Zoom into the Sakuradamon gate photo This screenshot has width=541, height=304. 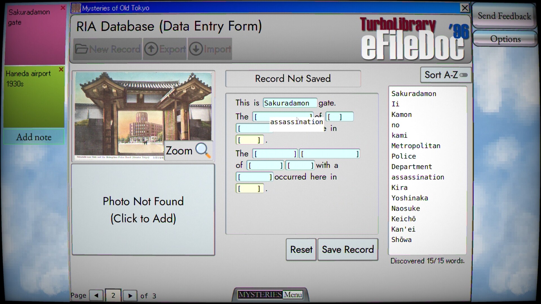point(188,150)
